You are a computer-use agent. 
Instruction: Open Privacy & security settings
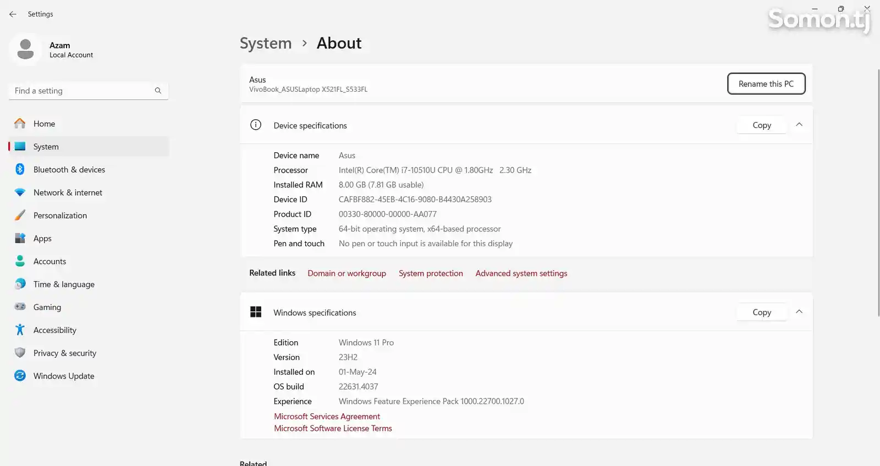(x=89, y=353)
